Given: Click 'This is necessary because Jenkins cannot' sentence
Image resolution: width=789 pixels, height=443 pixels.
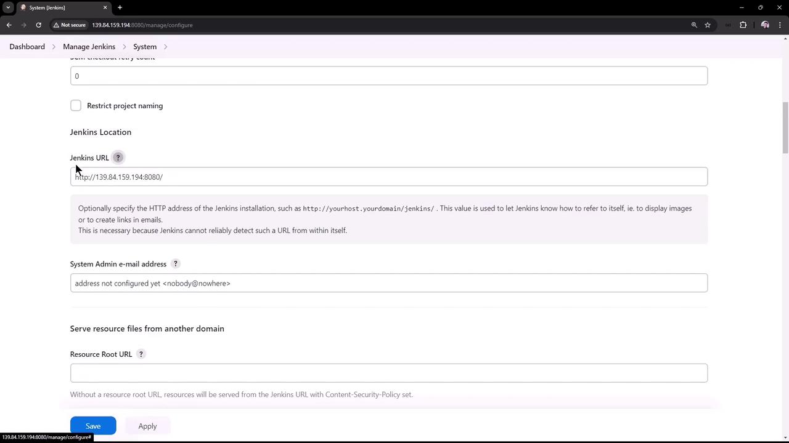Looking at the screenshot, I should point(213,231).
